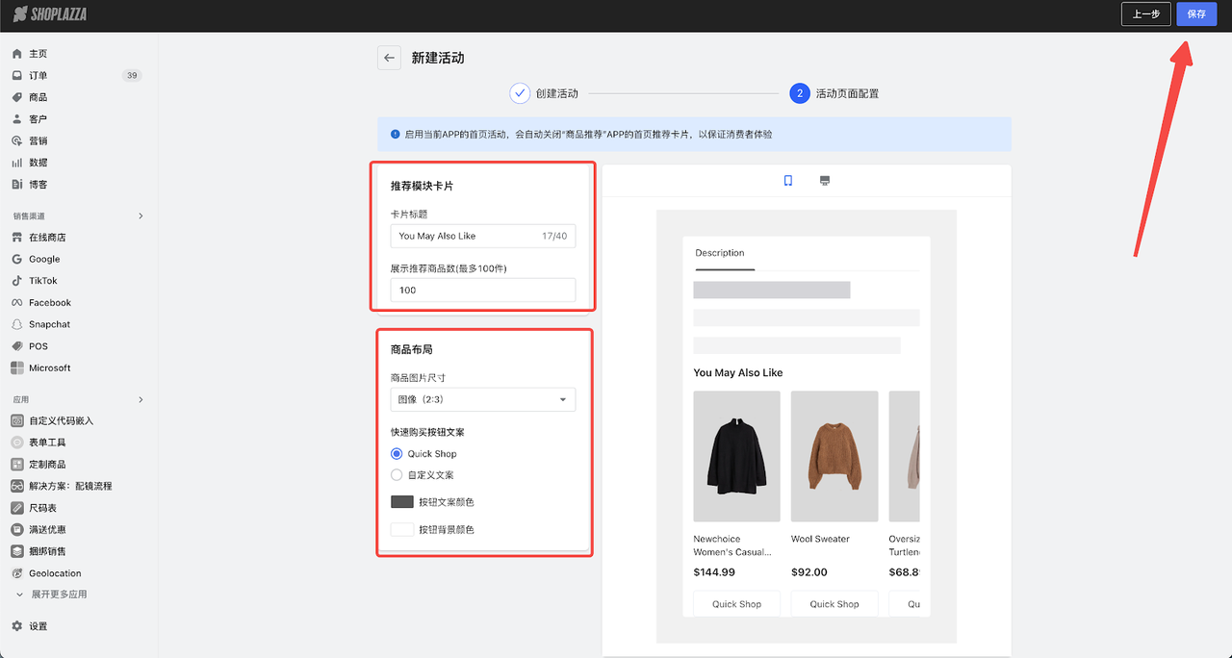Select the Description tab in the preview

click(721, 252)
